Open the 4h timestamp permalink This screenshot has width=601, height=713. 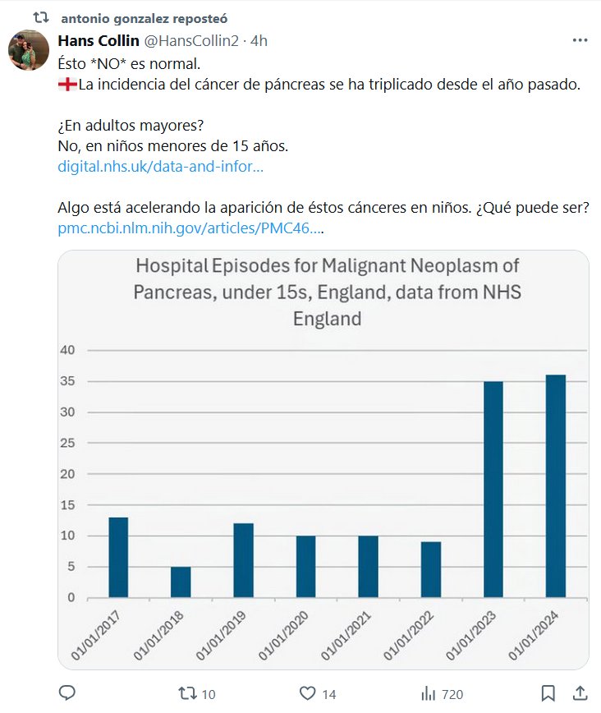pyautogui.click(x=259, y=41)
